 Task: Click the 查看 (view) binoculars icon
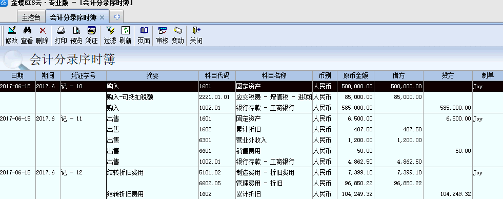[27, 30]
